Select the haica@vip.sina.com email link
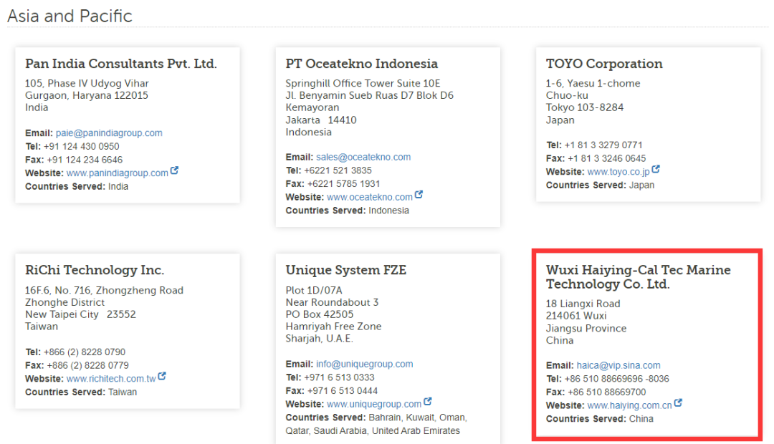This screenshot has height=444, width=774. pyautogui.click(x=618, y=365)
